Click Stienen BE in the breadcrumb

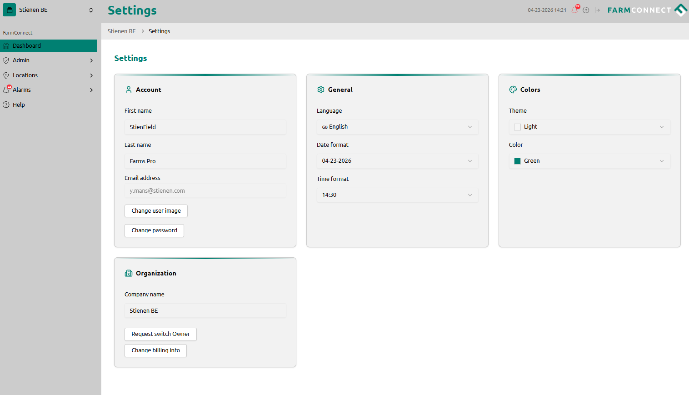click(121, 31)
